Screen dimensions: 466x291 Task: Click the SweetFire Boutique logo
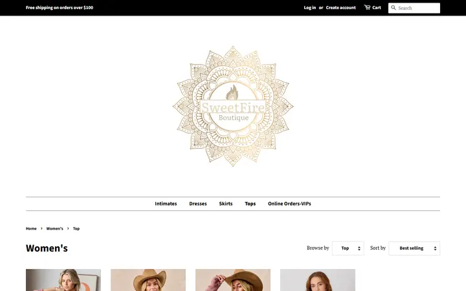[233, 106]
